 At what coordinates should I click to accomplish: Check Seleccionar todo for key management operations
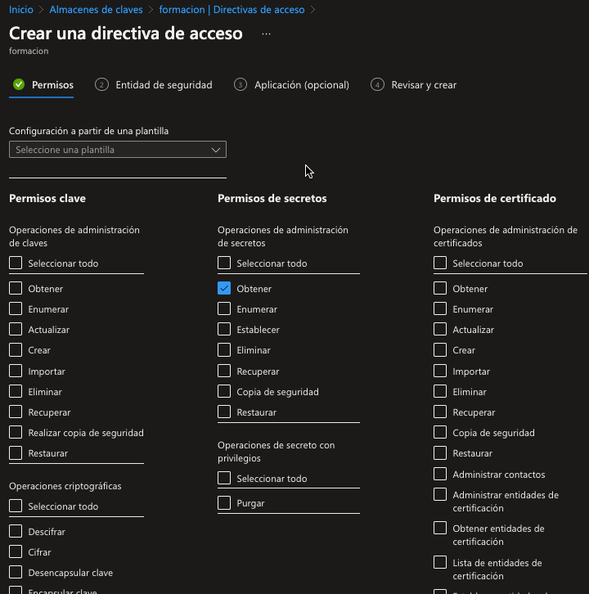(16, 263)
